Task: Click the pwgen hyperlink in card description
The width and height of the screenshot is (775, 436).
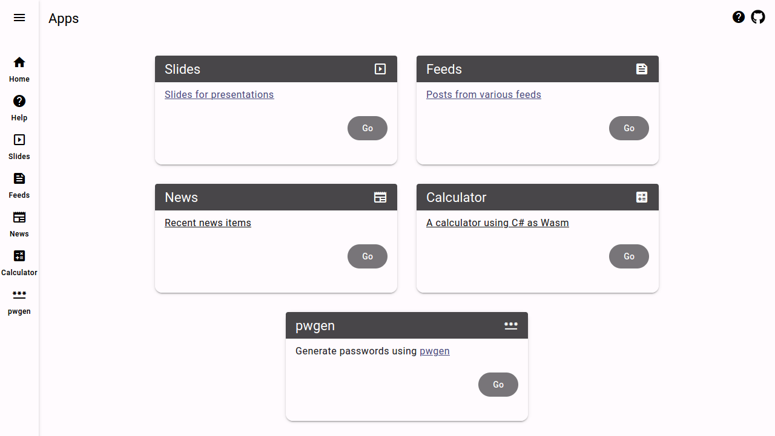Action: pos(434,351)
